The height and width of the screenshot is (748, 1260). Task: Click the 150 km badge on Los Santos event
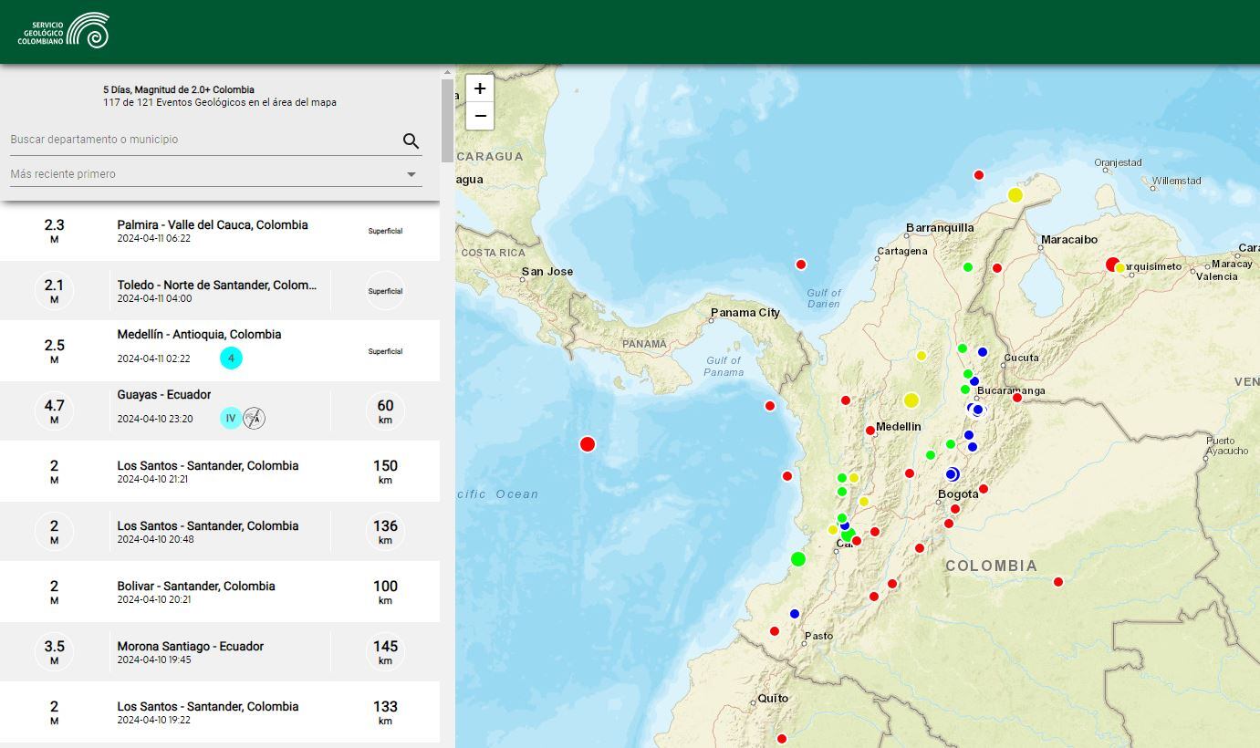point(385,471)
